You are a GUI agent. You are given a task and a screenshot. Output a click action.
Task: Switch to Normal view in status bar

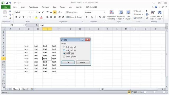(x=129, y=92)
